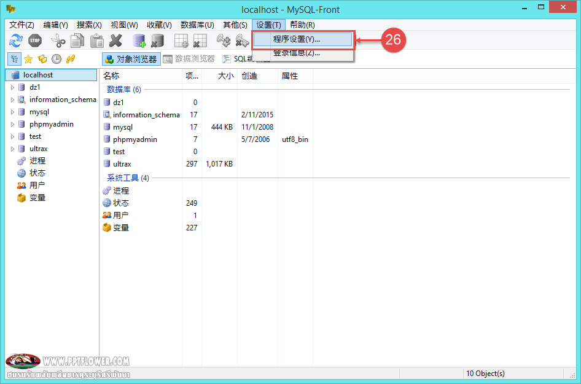Viewport: 581px width, 384px height.
Task: Click the delete key icon
Action: pyautogui.click(x=242, y=41)
